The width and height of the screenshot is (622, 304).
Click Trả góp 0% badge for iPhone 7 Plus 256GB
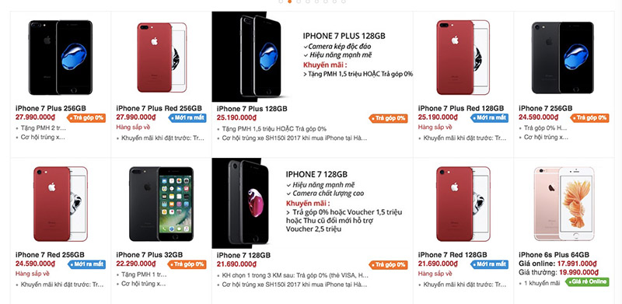coord(86,118)
